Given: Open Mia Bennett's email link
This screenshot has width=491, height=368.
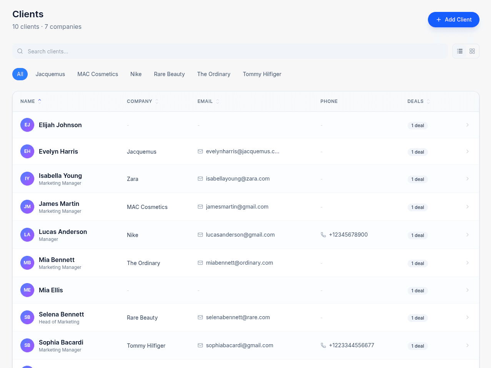Looking at the screenshot, I should point(240,263).
